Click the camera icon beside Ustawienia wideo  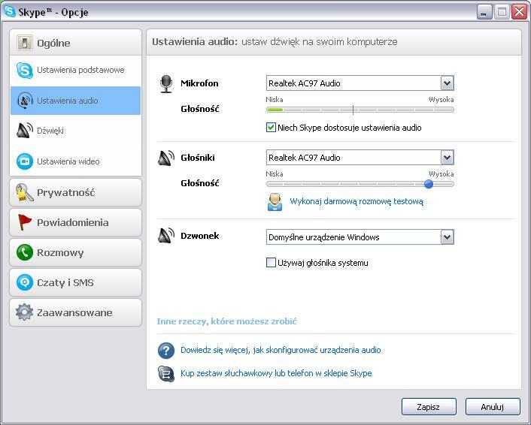coord(25,161)
